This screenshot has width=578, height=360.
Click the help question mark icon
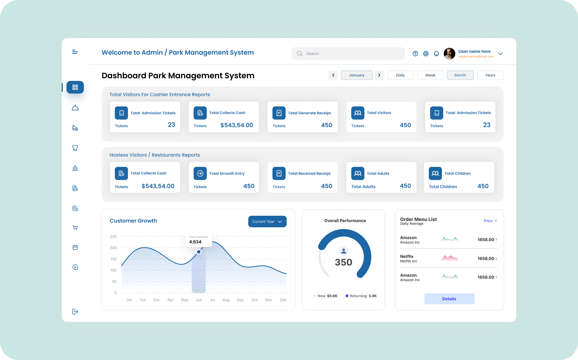[415, 53]
